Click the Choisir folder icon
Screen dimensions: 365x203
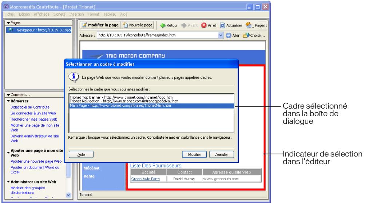[246, 35]
